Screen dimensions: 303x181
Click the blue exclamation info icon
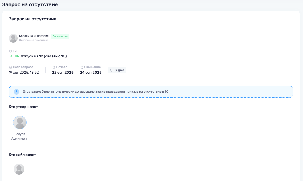[16, 92]
